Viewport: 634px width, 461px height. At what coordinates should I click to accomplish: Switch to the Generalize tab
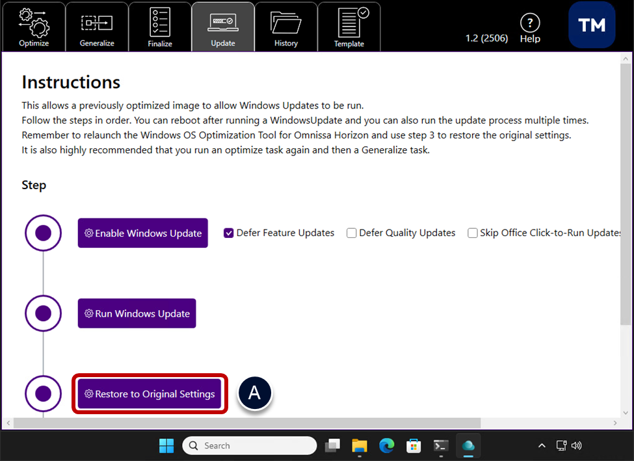97,27
